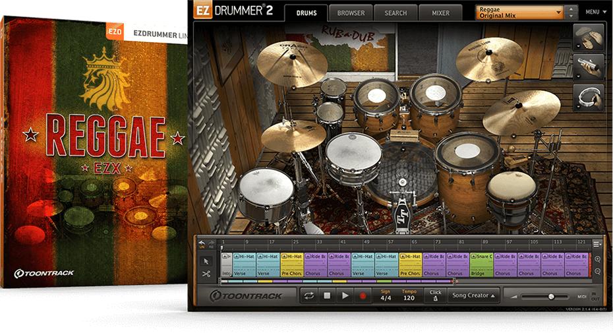The image size is (613, 335).
Task: Toggle the metronome Click
Action: 435,296
